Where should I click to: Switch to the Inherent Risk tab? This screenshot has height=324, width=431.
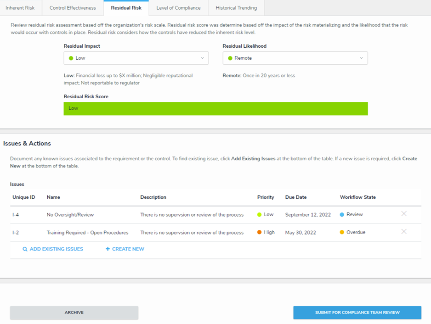[20, 8]
